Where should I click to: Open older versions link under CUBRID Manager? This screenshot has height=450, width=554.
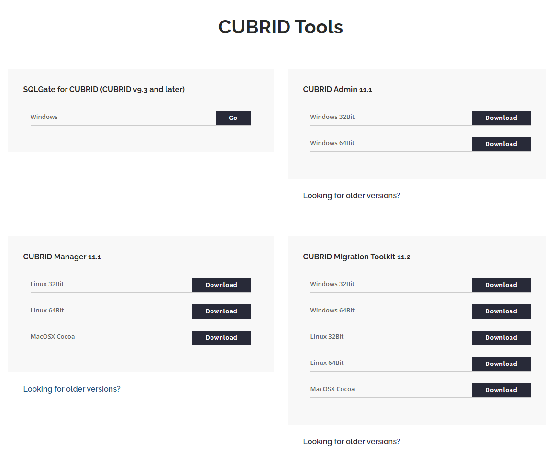click(72, 389)
